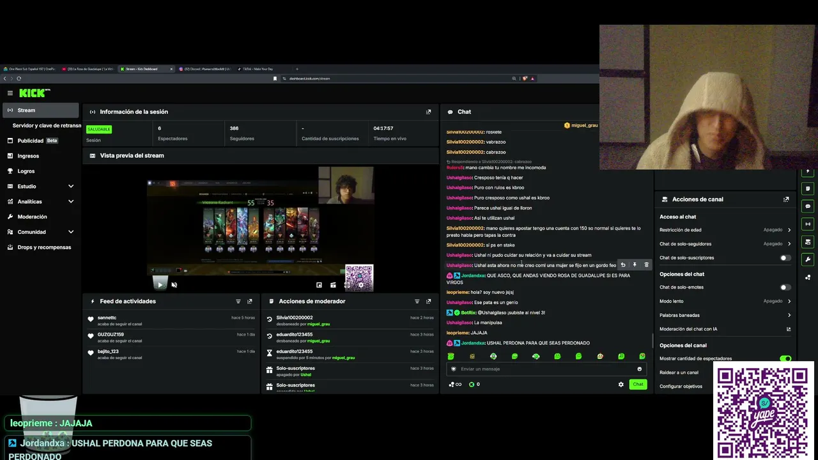Click the wrench icon in right sidebar
818x460 pixels.
pyautogui.click(x=808, y=259)
